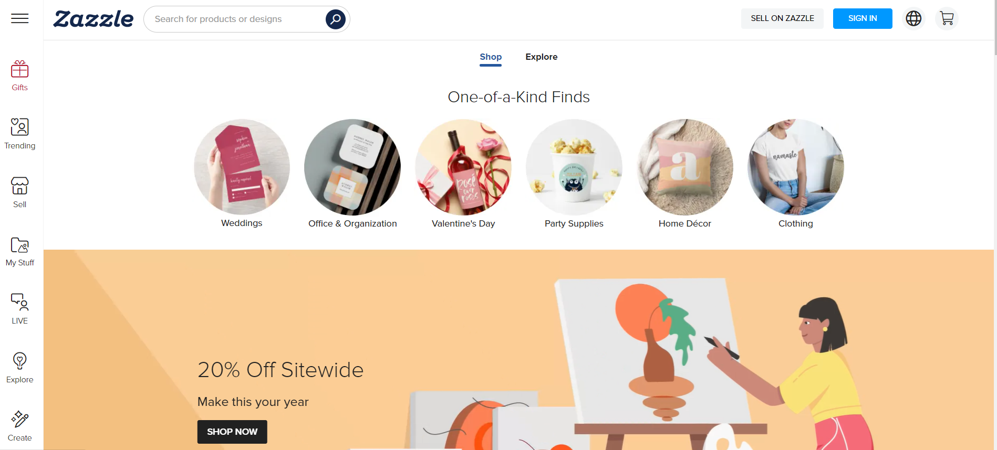Image resolution: width=997 pixels, height=450 pixels.
Task: Open the Valentine's Day category thumbnail
Action: tap(463, 167)
